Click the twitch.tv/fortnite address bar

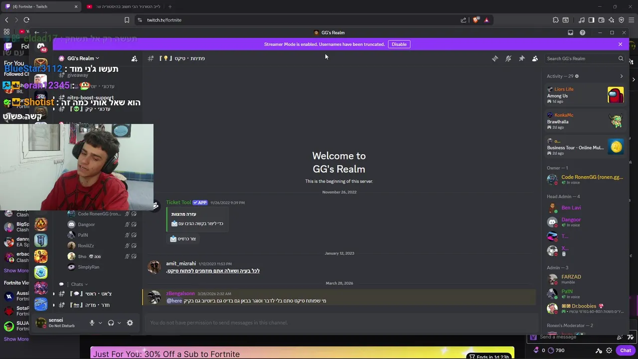[299, 20]
